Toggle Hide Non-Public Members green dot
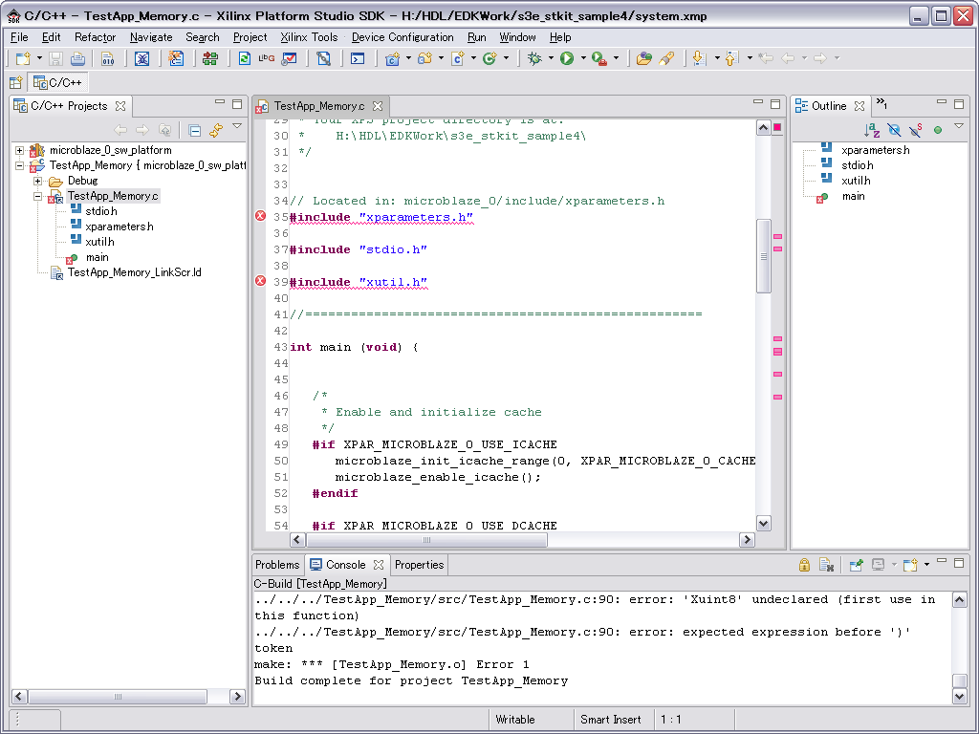The height and width of the screenshot is (734, 979). 938,130
